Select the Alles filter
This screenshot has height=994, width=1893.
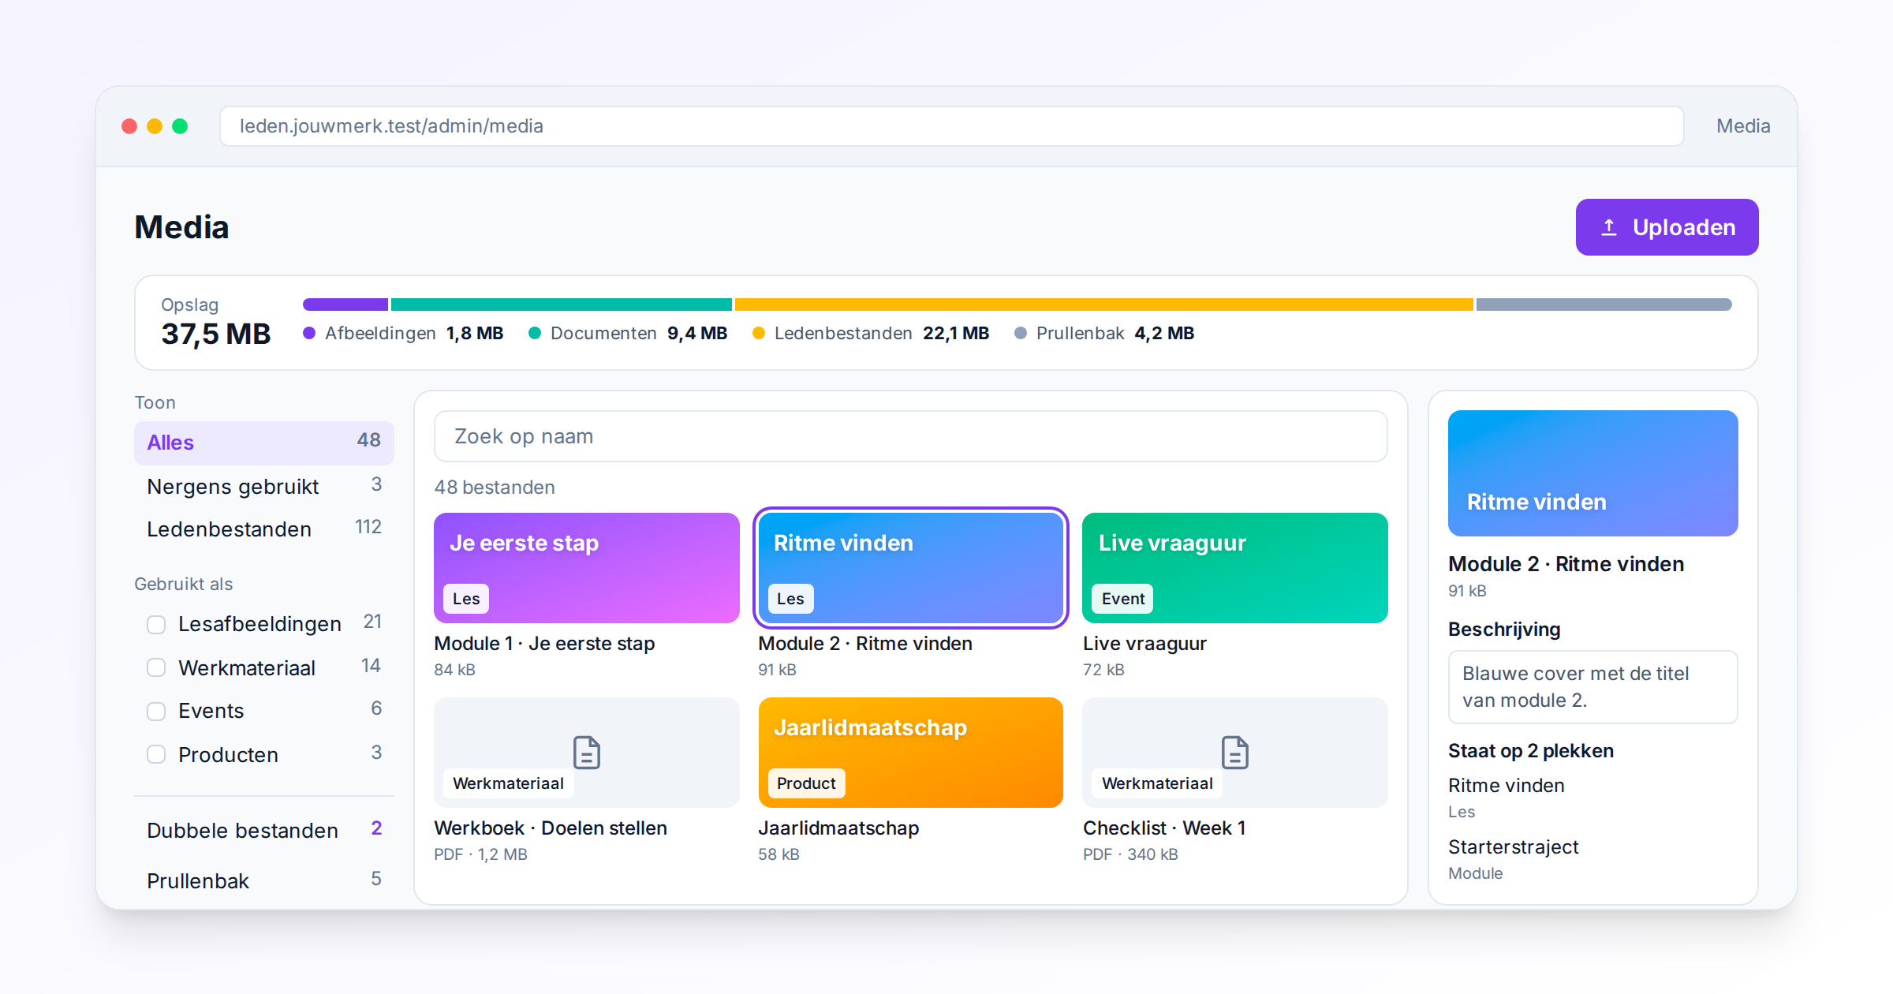coord(264,443)
